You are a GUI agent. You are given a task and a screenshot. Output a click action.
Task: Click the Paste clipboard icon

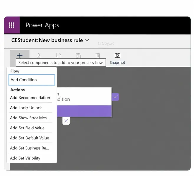pos(78,55)
